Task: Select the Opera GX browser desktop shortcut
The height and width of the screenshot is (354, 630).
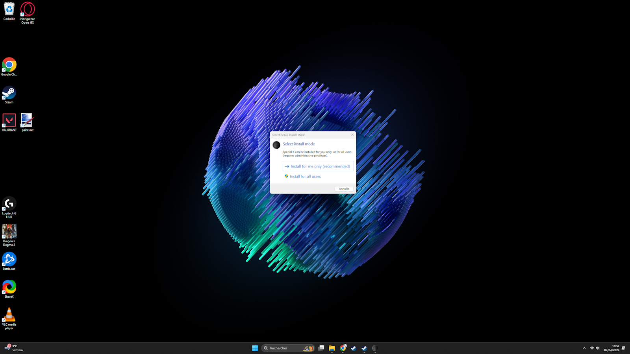Action: (x=28, y=12)
